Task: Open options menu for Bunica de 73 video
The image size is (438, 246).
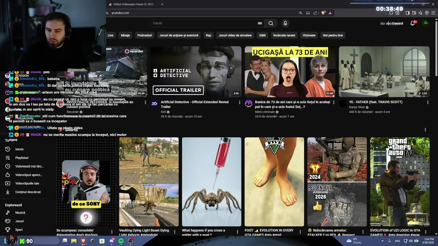Action: pos(334,102)
